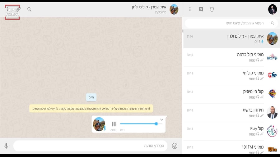The width and height of the screenshot is (280, 157).
Task: Start a new chat with the message icon
Action: pyautogui.click(x=201, y=9)
